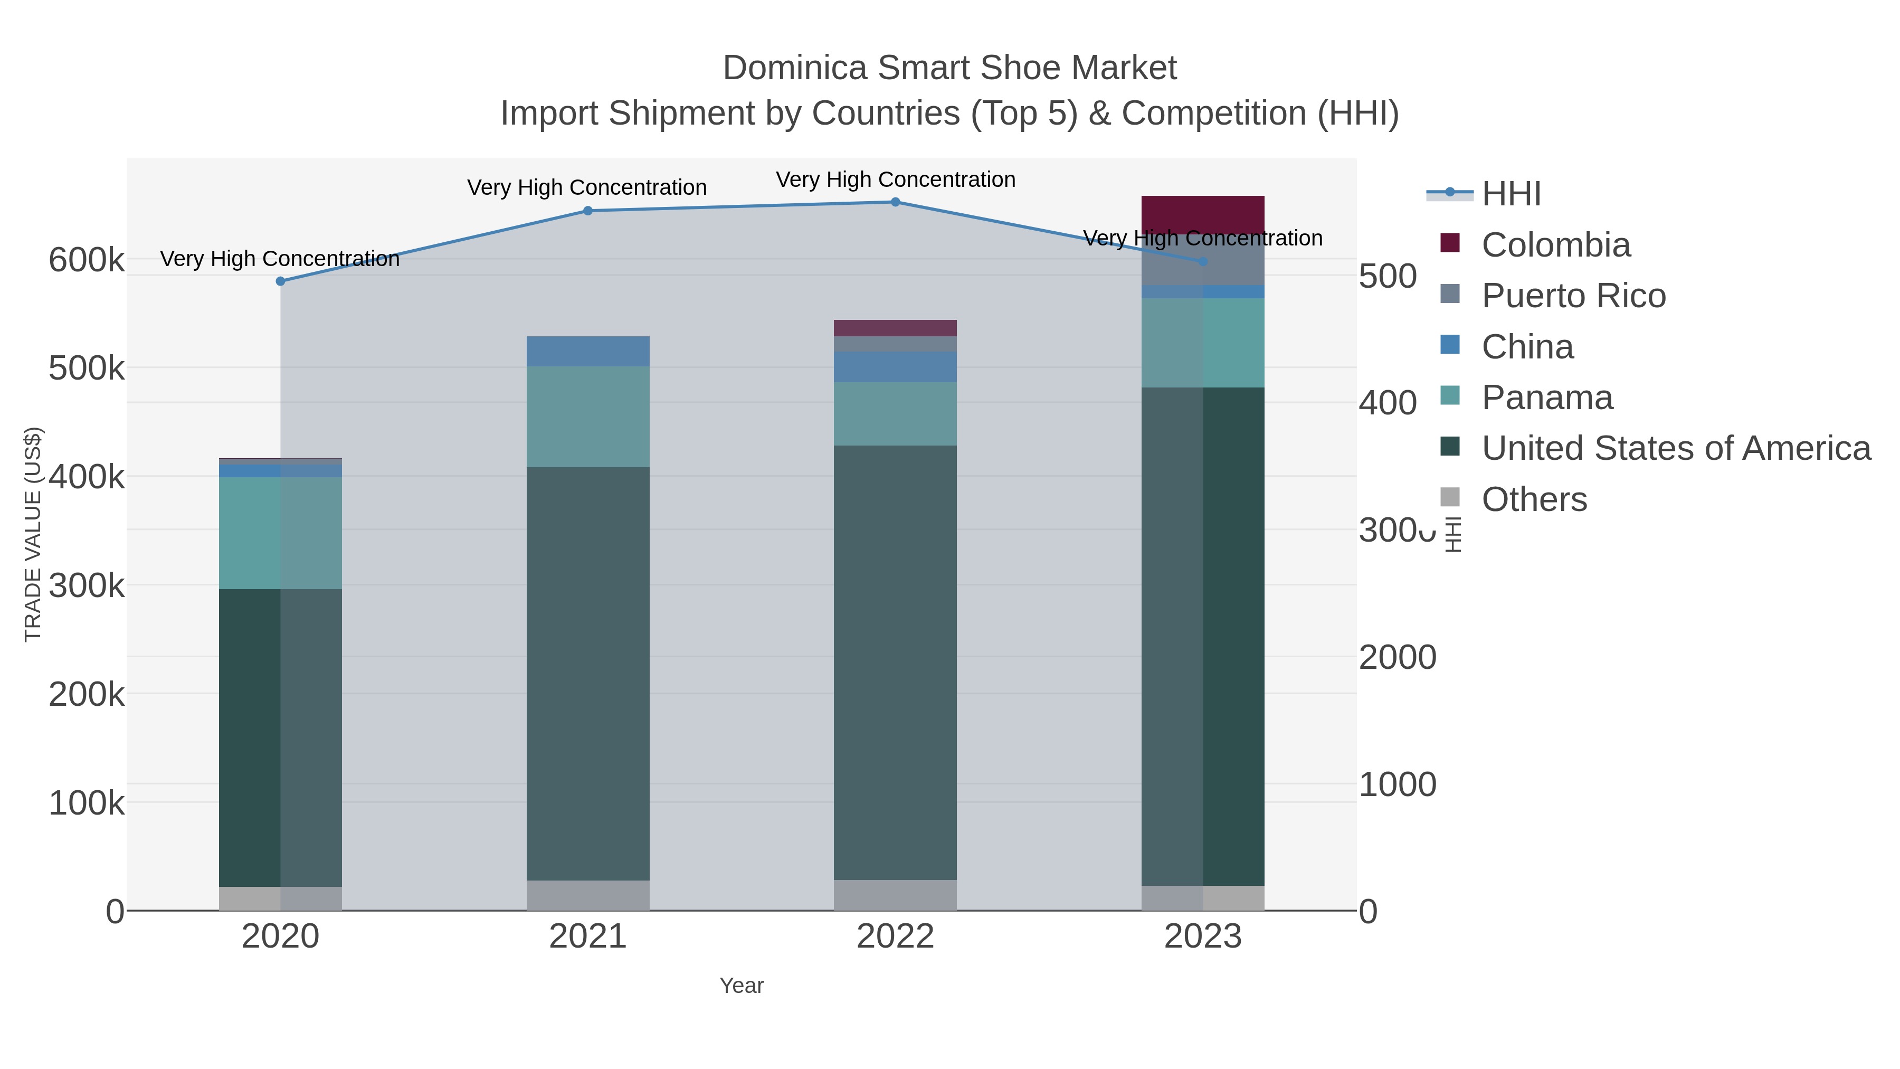
Task: Toggle the HHI legend entry
Action: (x=1483, y=194)
